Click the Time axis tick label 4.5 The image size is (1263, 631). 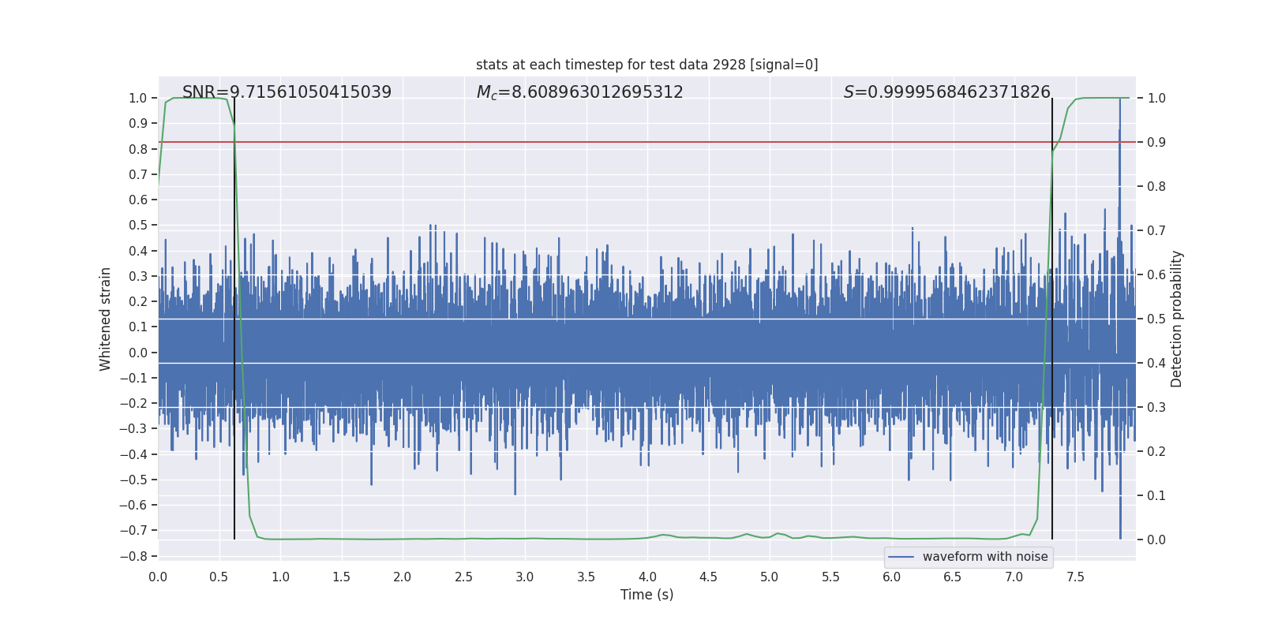coord(709,577)
